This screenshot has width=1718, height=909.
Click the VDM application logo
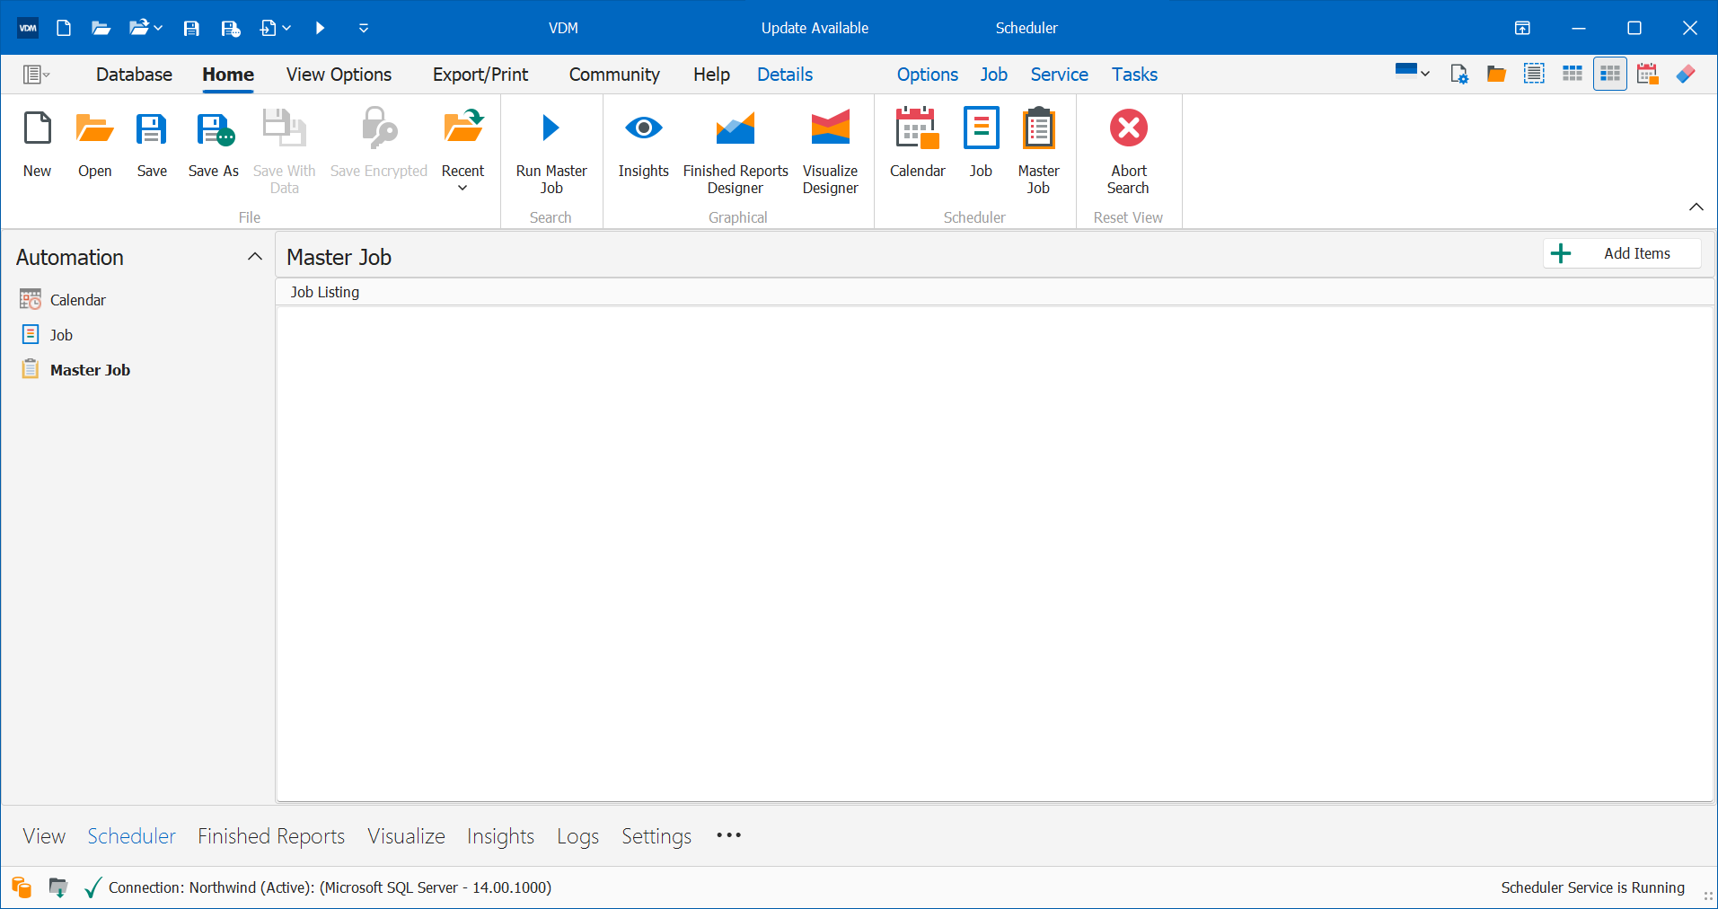point(28,28)
